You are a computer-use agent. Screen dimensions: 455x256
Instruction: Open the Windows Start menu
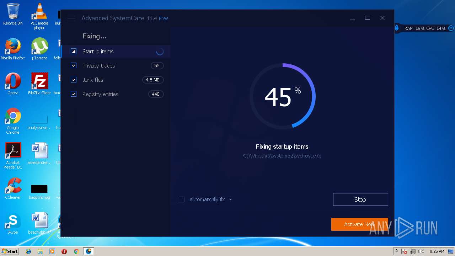(10, 251)
